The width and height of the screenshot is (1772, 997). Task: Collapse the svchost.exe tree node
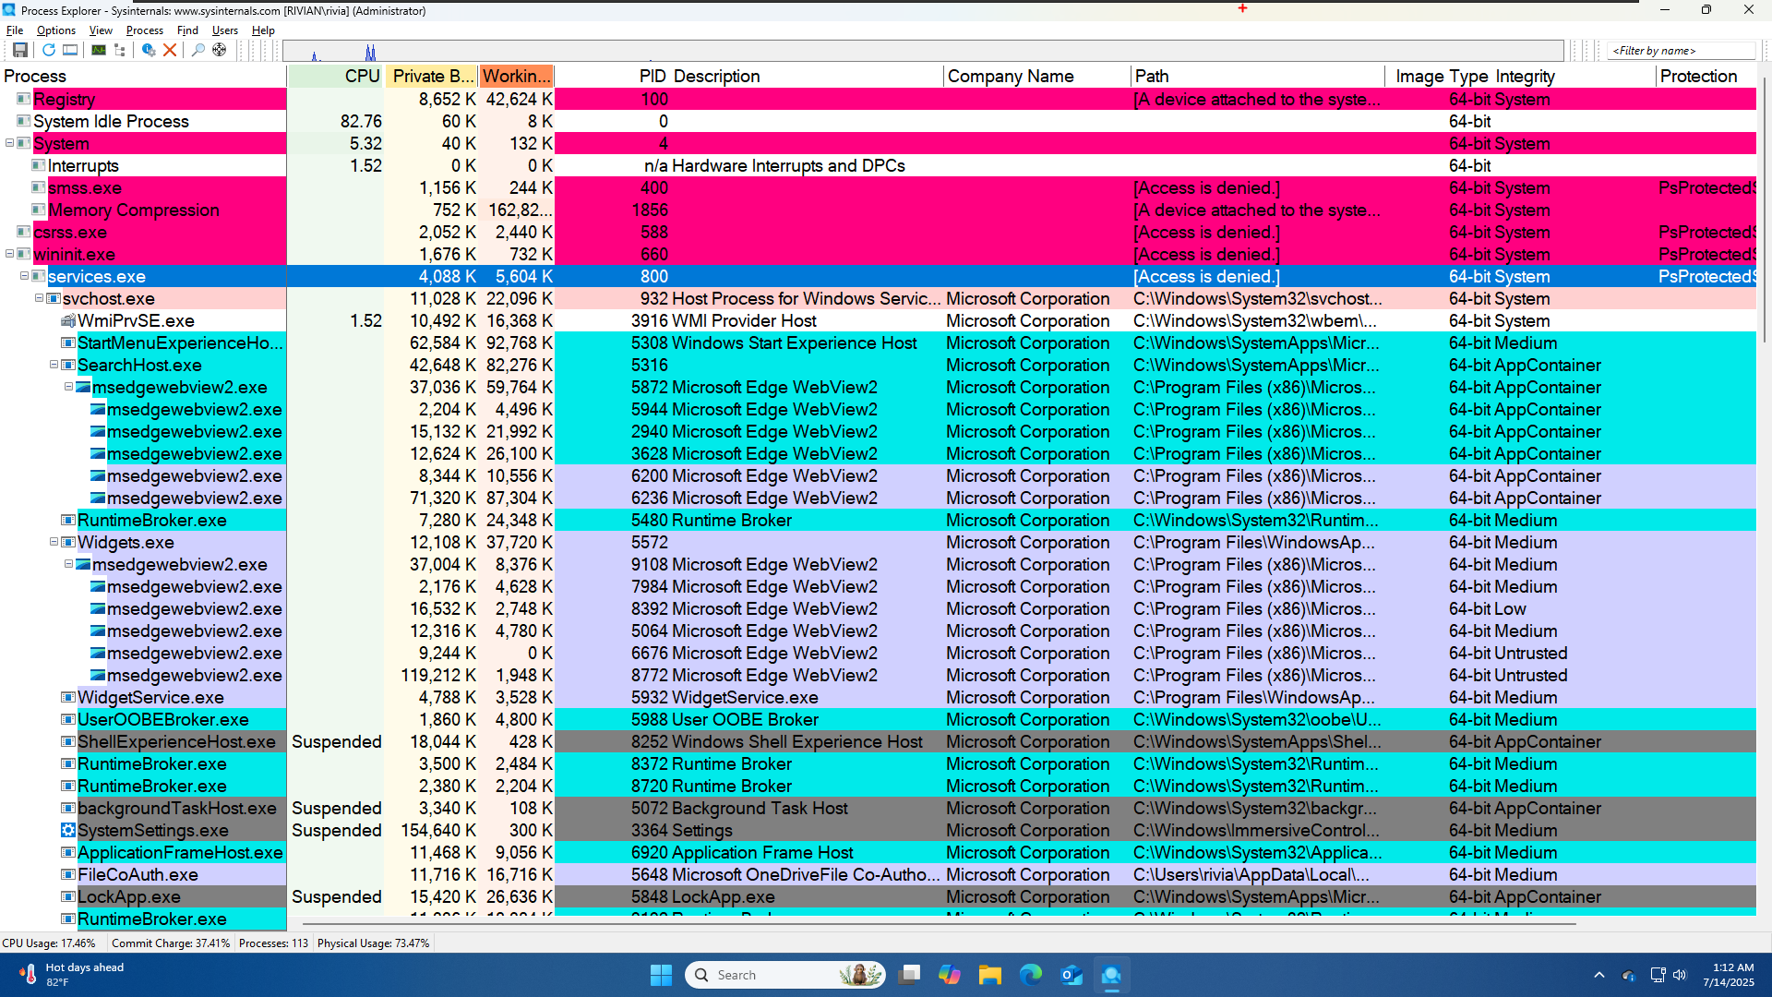point(39,298)
